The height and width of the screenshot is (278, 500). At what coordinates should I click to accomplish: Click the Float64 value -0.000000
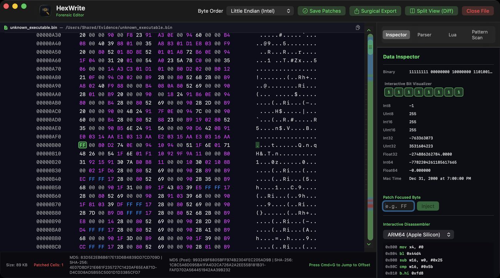420,170
